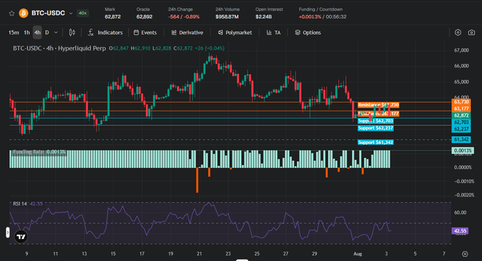Click the 62,237 price axis tag

point(461,129)
